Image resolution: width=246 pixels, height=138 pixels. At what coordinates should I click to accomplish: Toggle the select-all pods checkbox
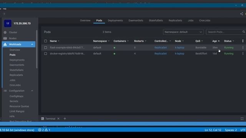point(45,41)
